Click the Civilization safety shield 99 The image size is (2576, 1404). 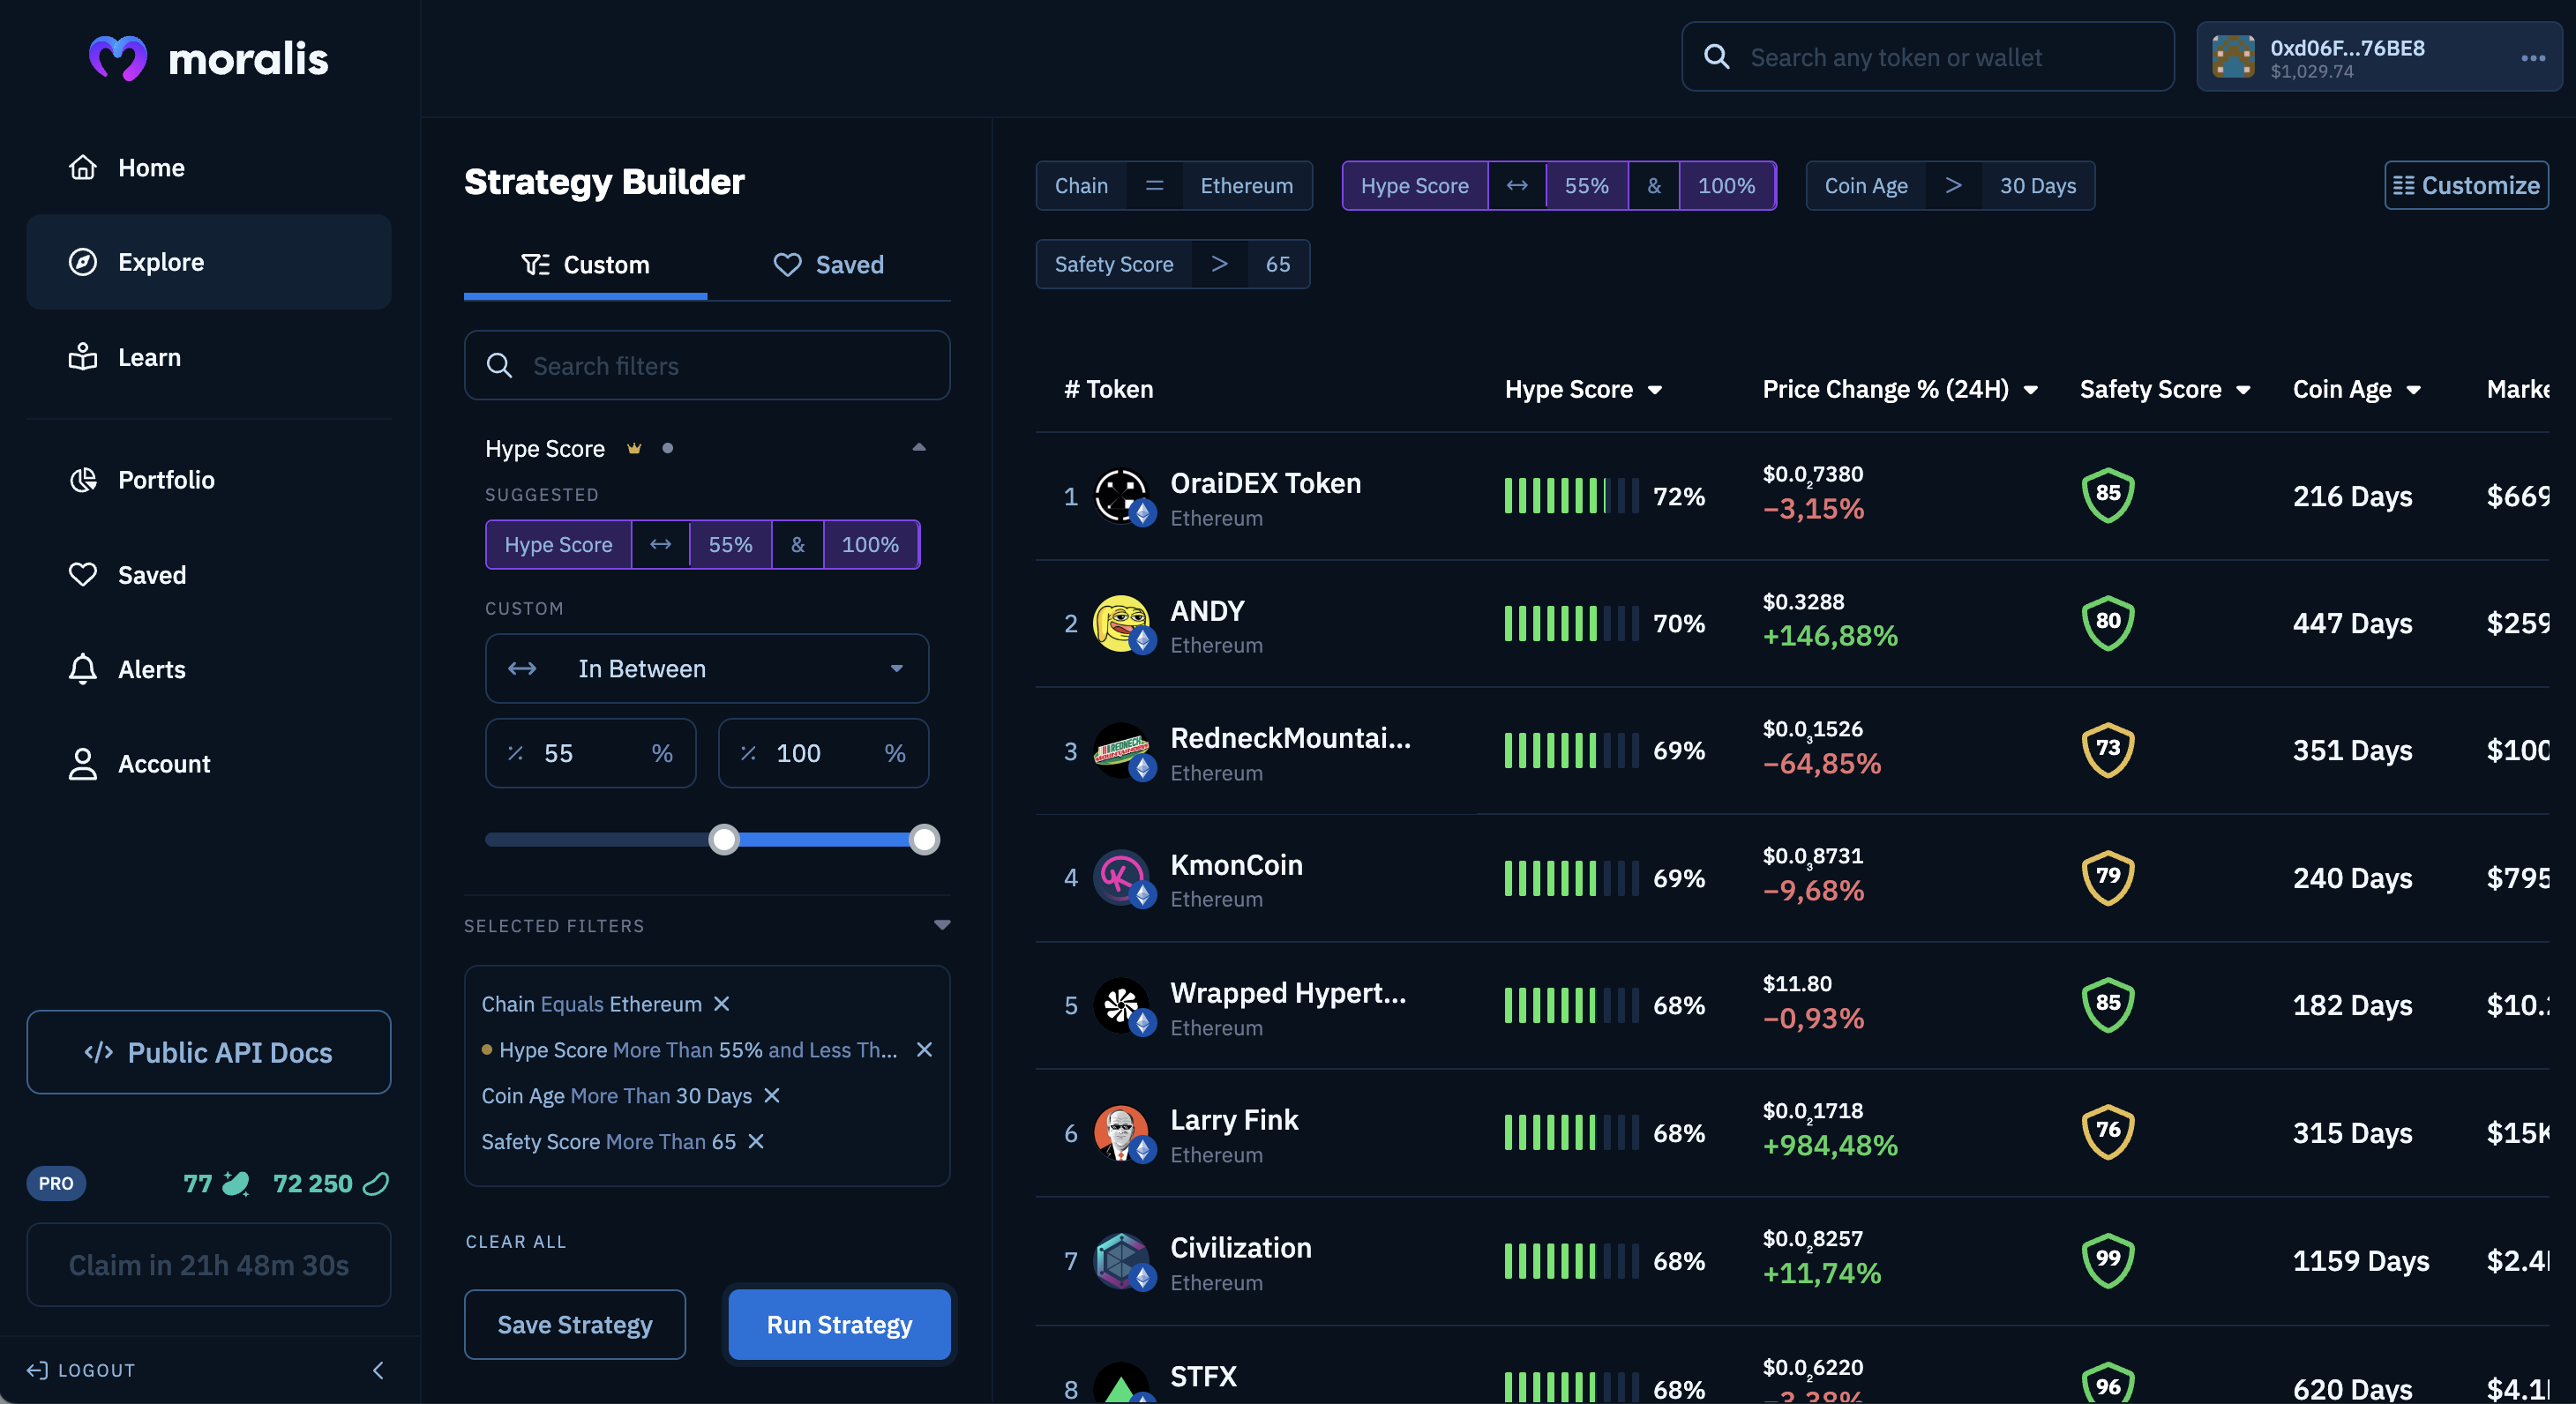pyautogui.click(x=2108, y=1259)
